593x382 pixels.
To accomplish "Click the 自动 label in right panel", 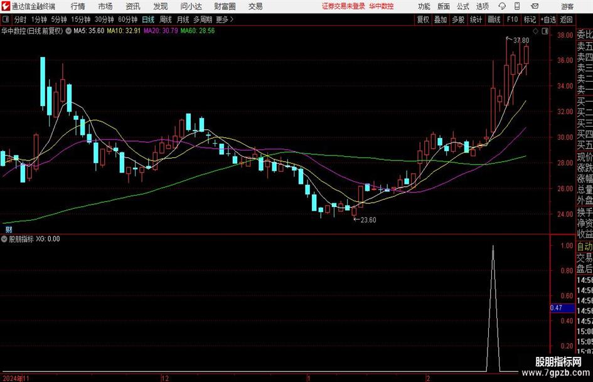I will [585, 247].
